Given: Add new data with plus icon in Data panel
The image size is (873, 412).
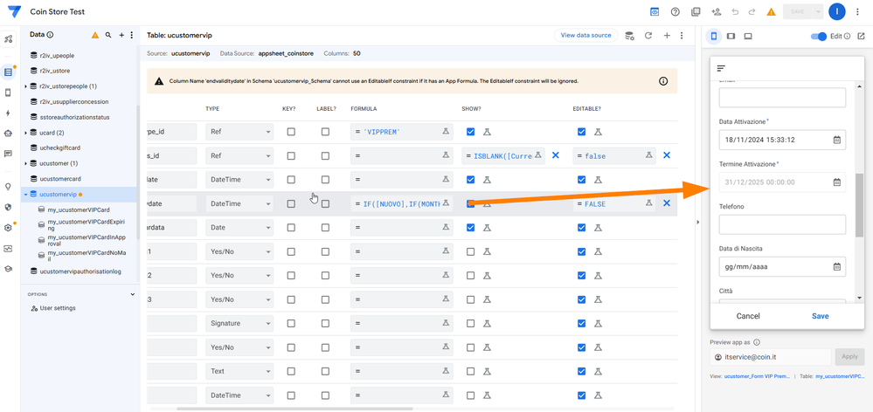Looking at the screenshot, I should pos(122,35).
